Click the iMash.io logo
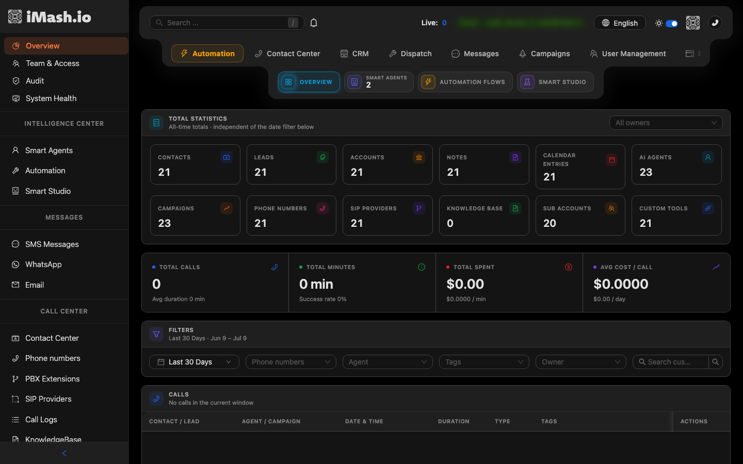Screen dimensions: 743x464 (x=50, y=16)
